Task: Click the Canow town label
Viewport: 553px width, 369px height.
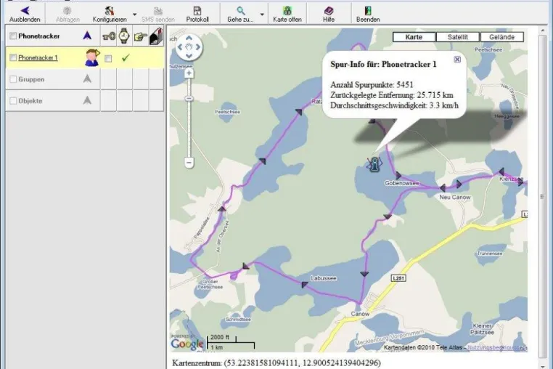Action: [x=360, y=314]
